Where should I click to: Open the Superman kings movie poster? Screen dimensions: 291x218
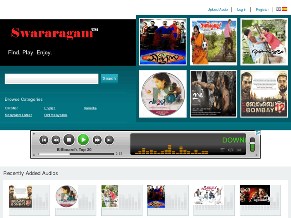[x=163, y=42]
